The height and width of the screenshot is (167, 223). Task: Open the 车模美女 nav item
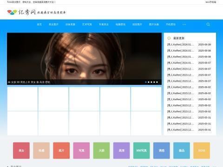104,24
